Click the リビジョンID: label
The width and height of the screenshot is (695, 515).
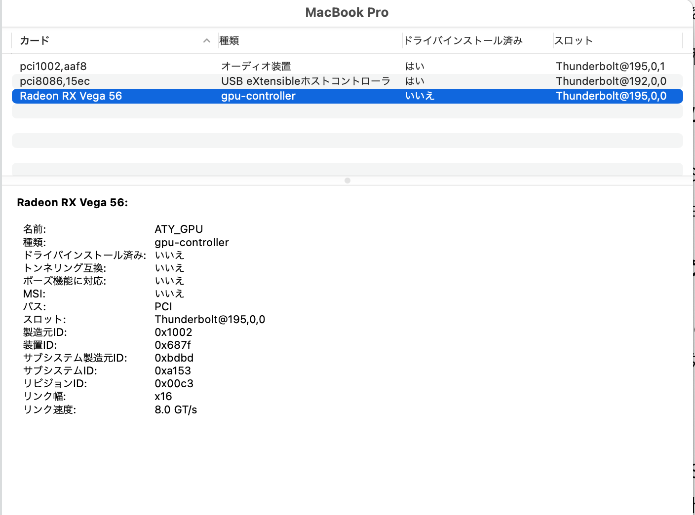tap(55, 383)
